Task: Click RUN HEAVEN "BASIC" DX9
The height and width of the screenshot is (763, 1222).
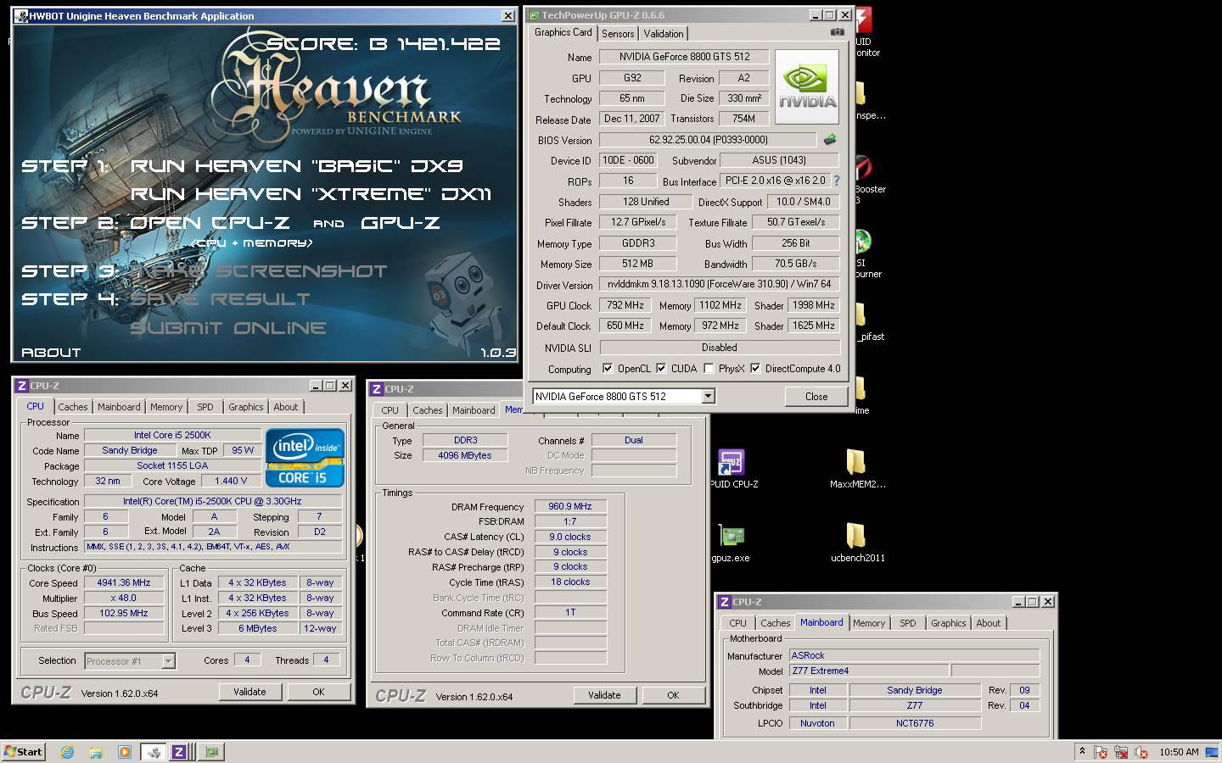Action: [296, 166]
